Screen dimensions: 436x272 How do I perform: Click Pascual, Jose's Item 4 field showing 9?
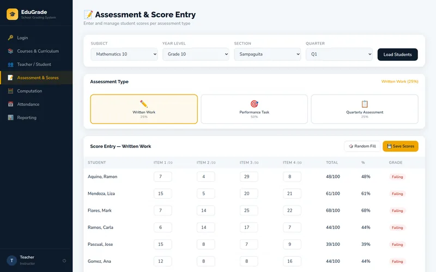pos(292,244)
